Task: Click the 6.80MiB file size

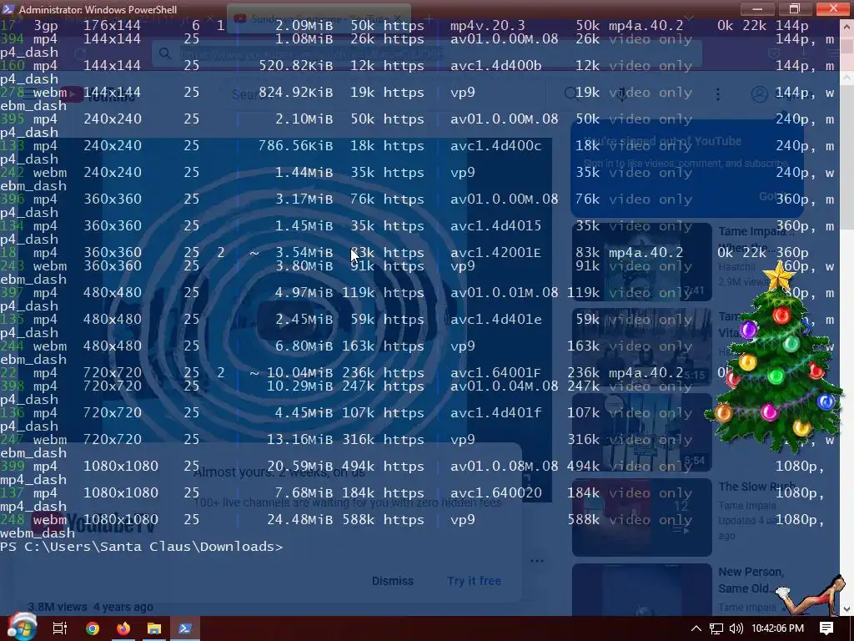Action: (x=304, y=346)
